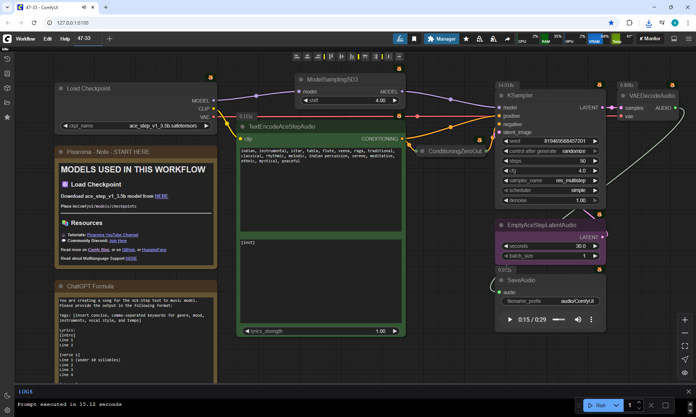The width and height of the screenshot is (696, 417).
Task: Toggle bottom panel icon in top bar
Action: coord(674,39)
